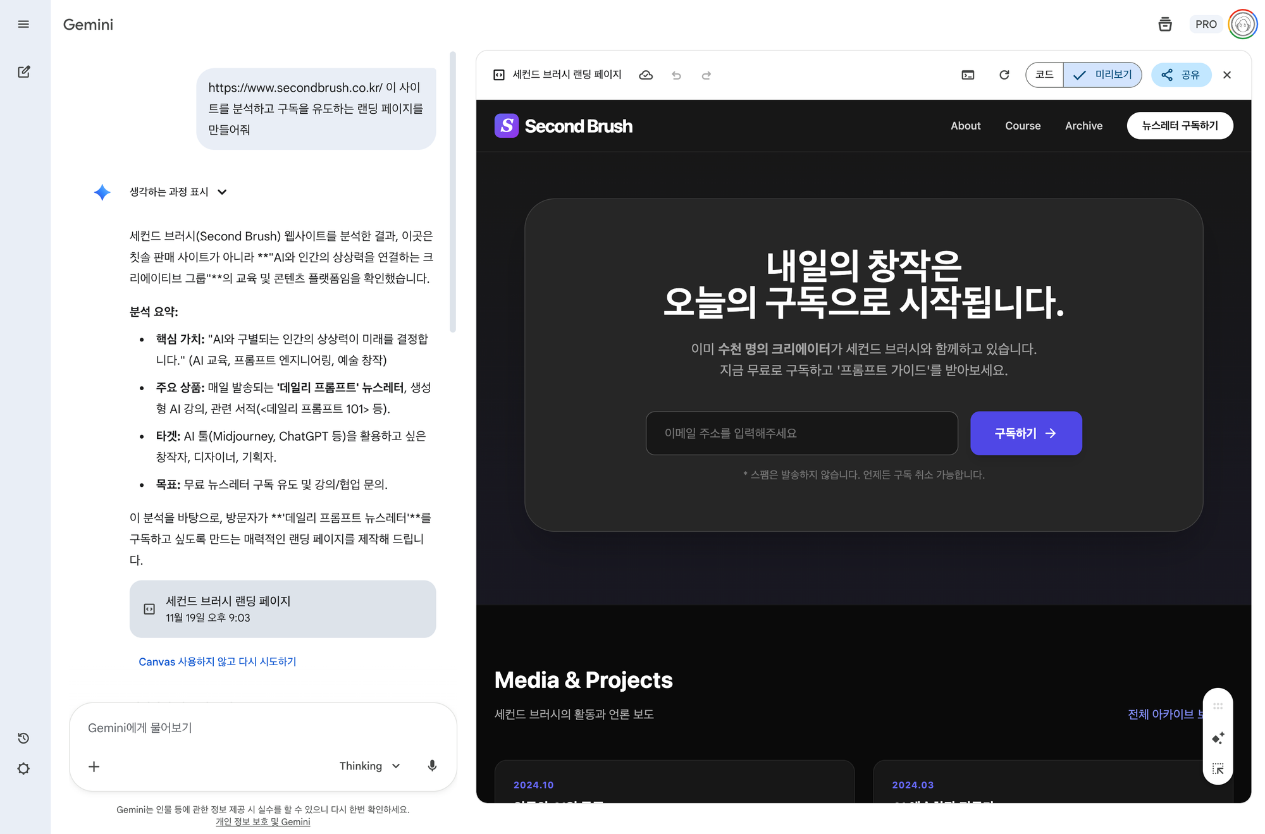
Task: Open settings gear in sidebar
Action: coord(23,769)
